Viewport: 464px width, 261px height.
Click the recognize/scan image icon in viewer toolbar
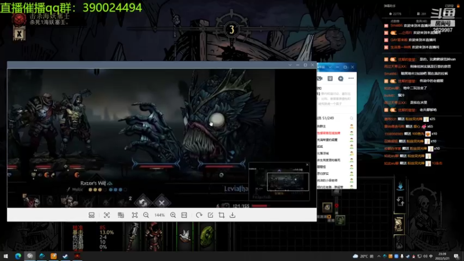tap(107, 215)
